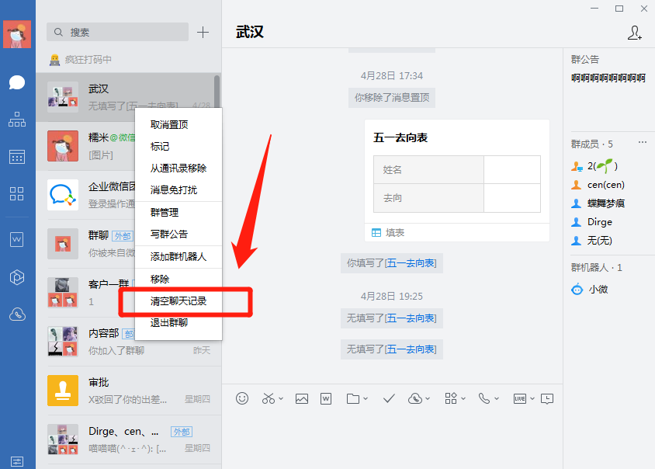Open the hexagon drive icon in sidebar
The height and width of the screenshot is (469, 655).
point(17,277)
